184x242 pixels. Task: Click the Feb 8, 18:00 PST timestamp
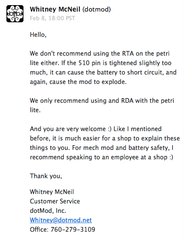(53, 18)
